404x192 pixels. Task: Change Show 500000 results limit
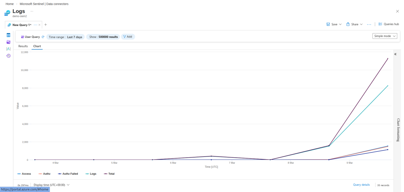point(103,37)
